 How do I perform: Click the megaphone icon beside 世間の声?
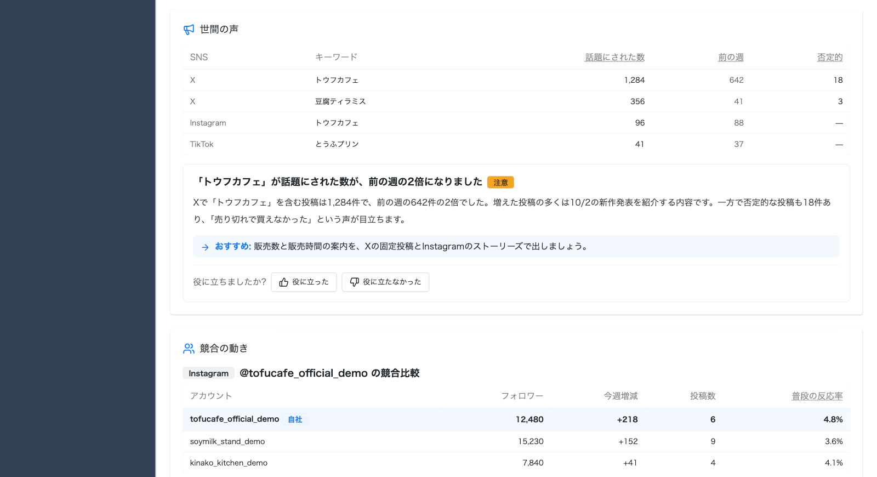(189, 30)
